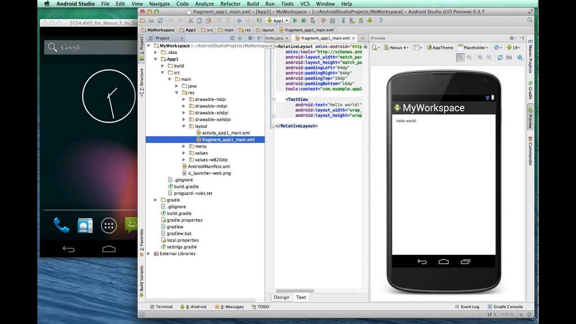Open the AVD Manager toolbar icon
The width and height of the screenshot is (576, 324).
tap(352, 21)
